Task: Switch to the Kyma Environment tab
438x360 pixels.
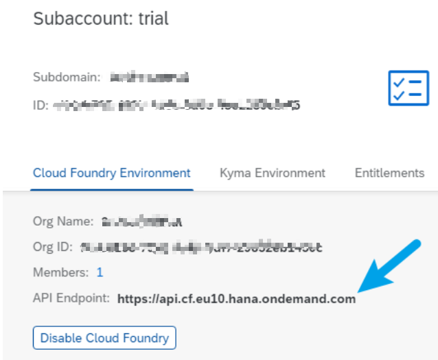Action: click(x=273, y=173)
